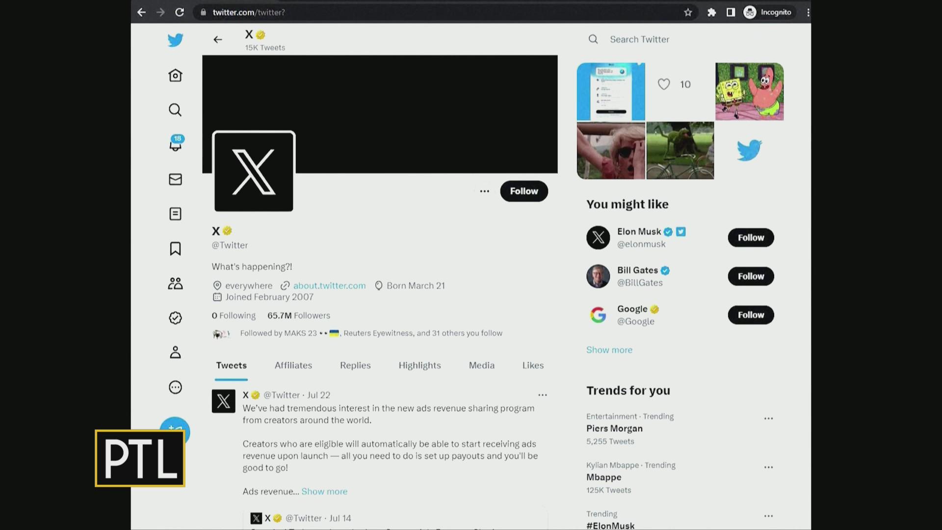Open the Lists icon in sidebar
The width and height of the screenshot is (942, 530).
click(175, 214)
